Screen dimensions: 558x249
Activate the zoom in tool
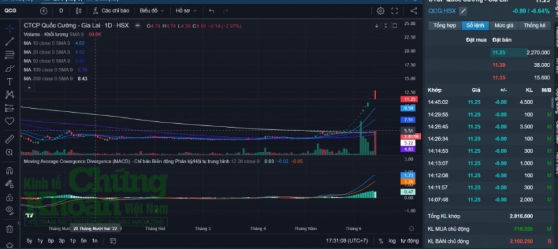coord(10,153)
